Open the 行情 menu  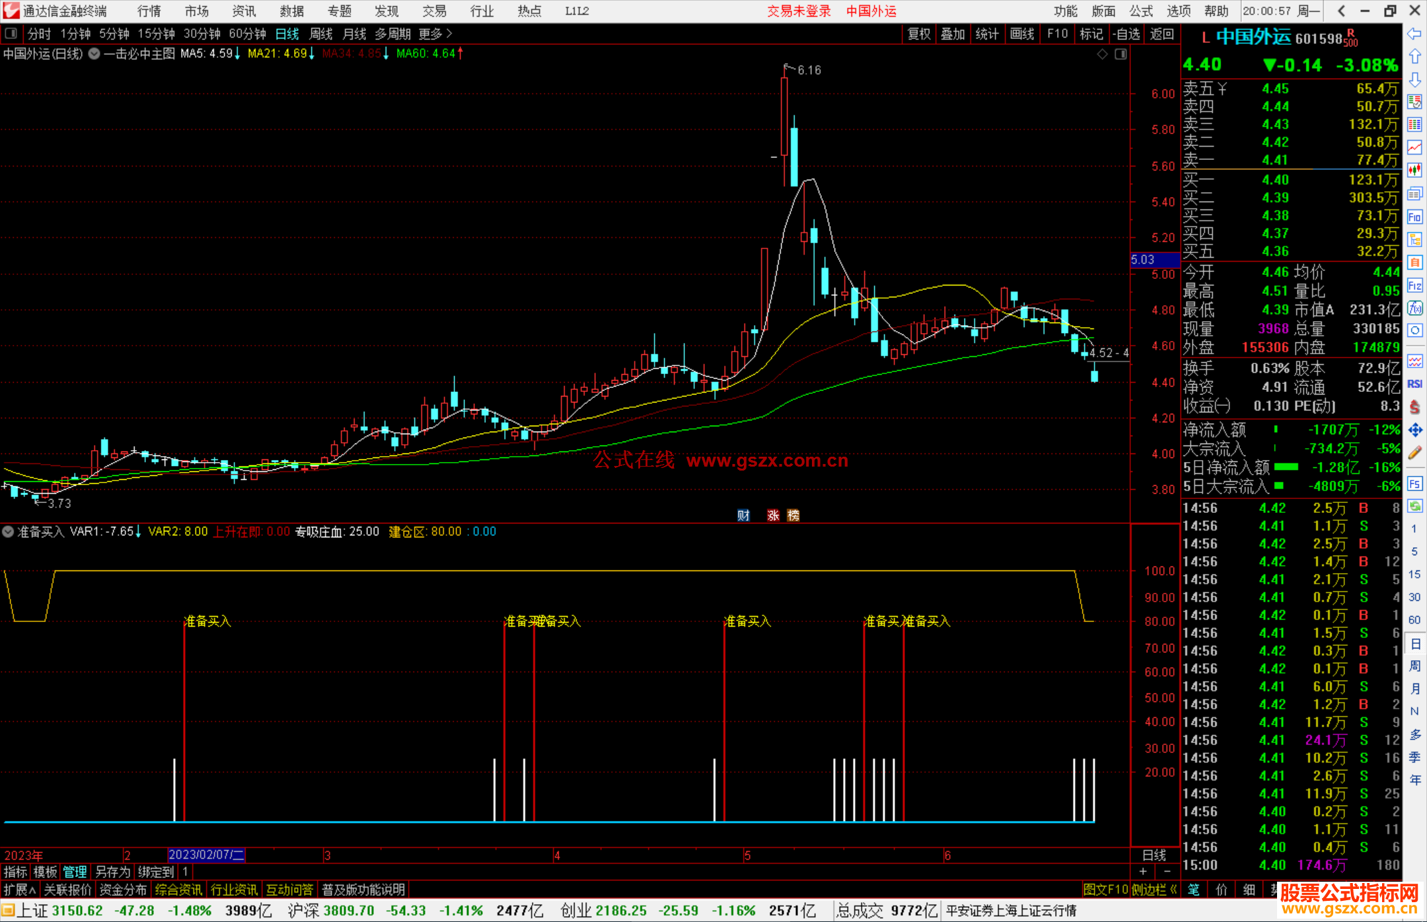[x=149, y=11]
